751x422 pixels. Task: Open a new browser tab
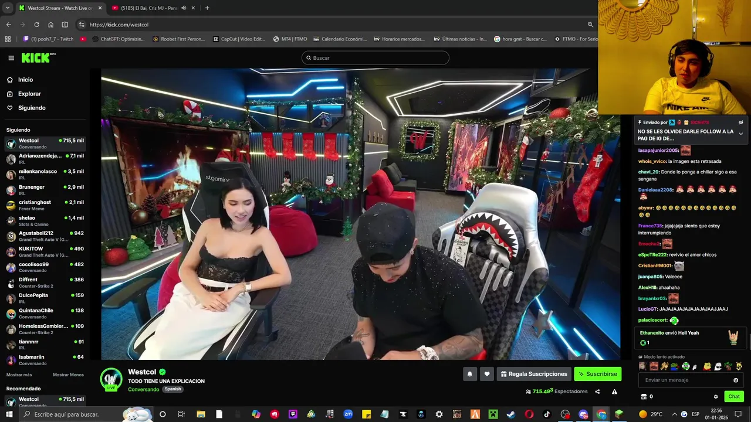point(207,8)
